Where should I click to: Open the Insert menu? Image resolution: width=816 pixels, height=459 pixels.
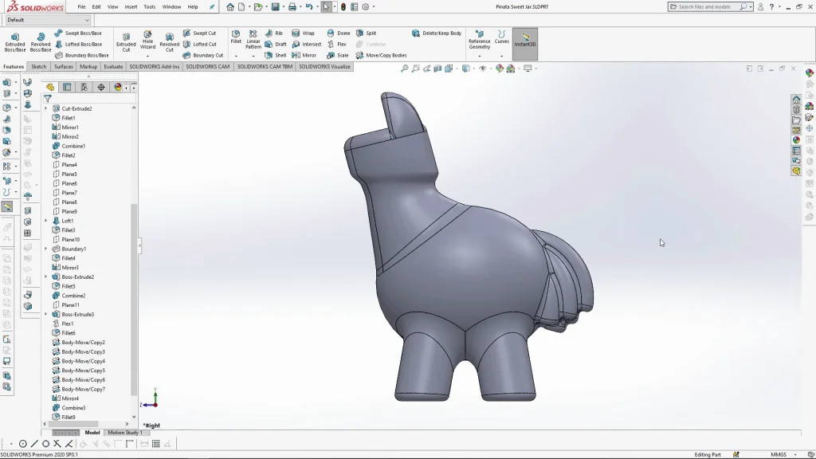[131, 6]
